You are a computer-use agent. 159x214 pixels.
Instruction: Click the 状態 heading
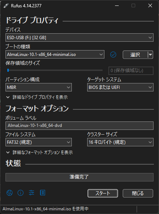click(x=13, y=163)
